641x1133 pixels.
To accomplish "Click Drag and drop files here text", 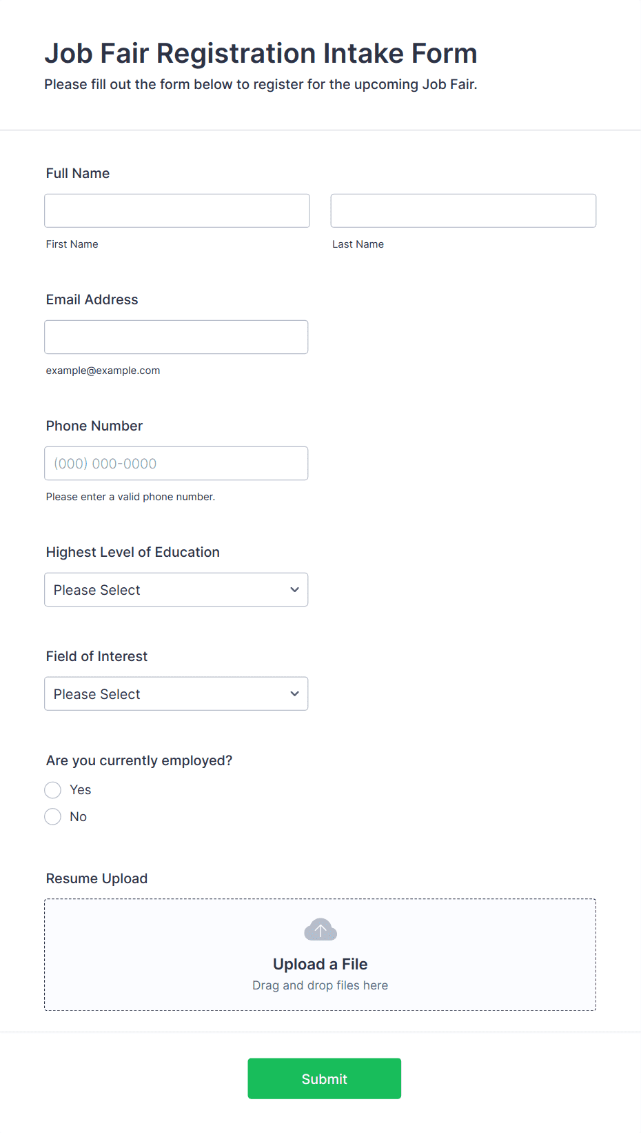I will (320, 985).
